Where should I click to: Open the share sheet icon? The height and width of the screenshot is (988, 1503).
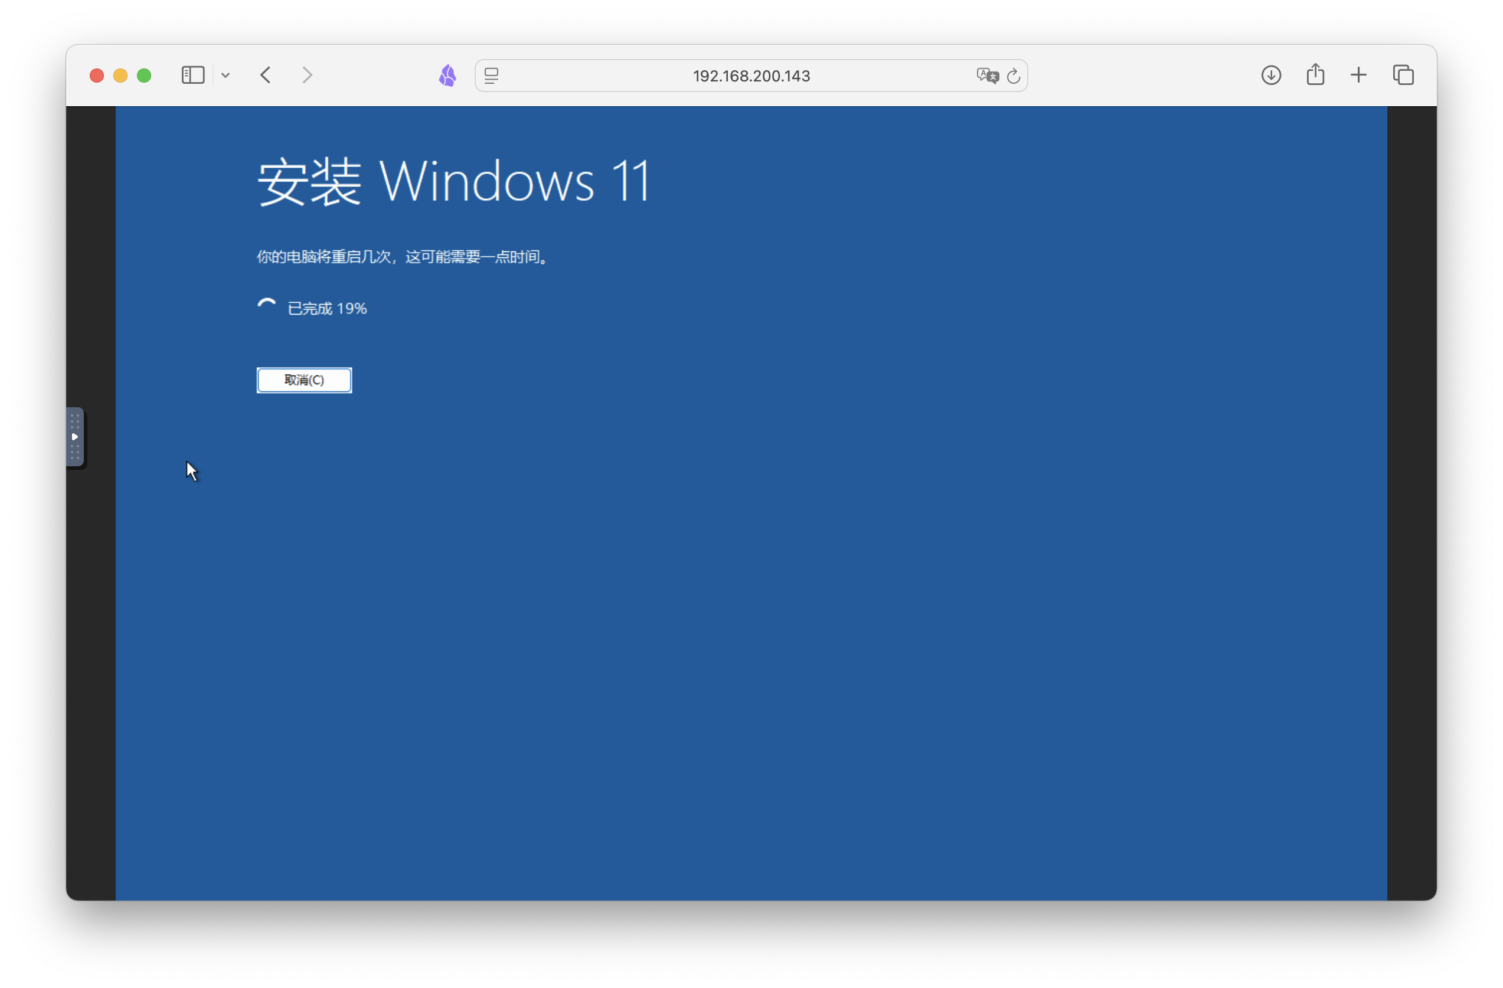pyautogui.click(x=1315, y=74)
